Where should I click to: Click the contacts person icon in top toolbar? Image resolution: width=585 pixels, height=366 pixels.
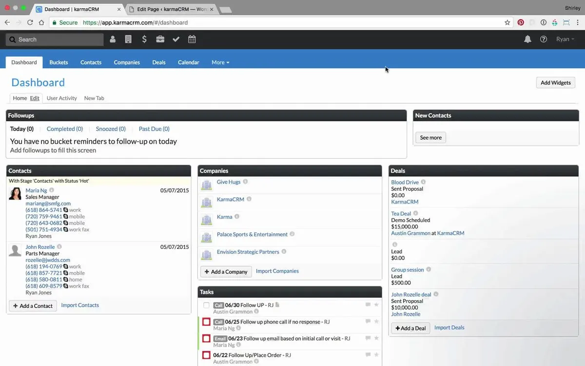click(x=113, y=40)
